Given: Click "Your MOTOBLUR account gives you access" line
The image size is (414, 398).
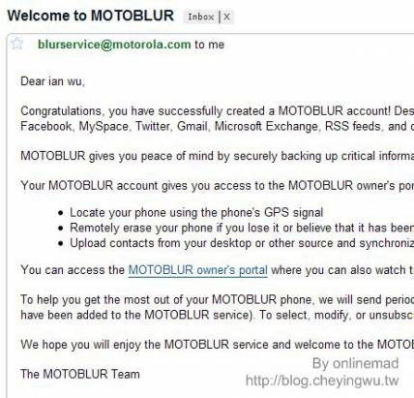Looking at the screenshot, I should pos(218,186).
